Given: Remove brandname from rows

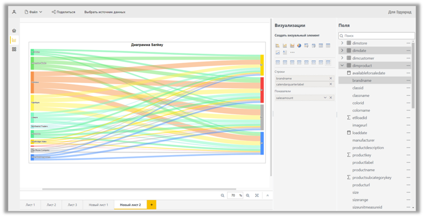Looking at the screenshot, I should click(331, 78).
